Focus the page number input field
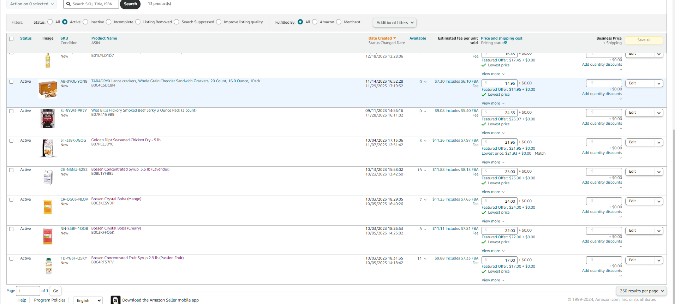This screenshot has height=304, width=675. tap(28, 291)
